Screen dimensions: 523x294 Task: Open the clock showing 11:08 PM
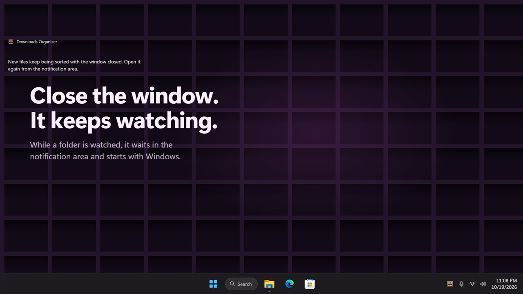(506, 281)
